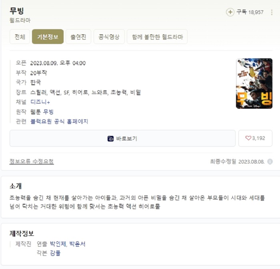Viewport: 280px width, 269px height.
Task: Click the 바로보기 watch button
Action: [122, 138]
